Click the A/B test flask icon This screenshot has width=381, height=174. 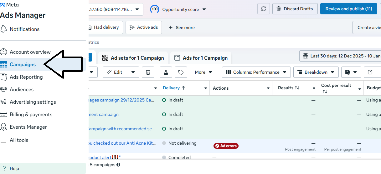click(166, 72)
